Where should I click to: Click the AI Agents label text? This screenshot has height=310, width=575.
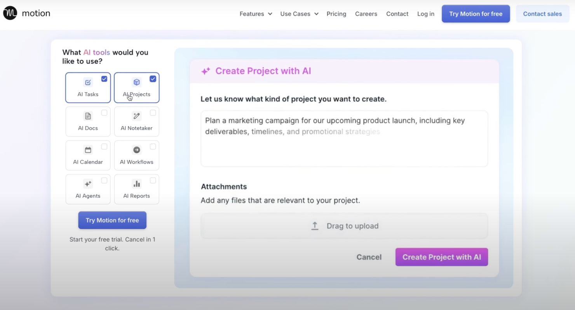(x=88, y=196)
